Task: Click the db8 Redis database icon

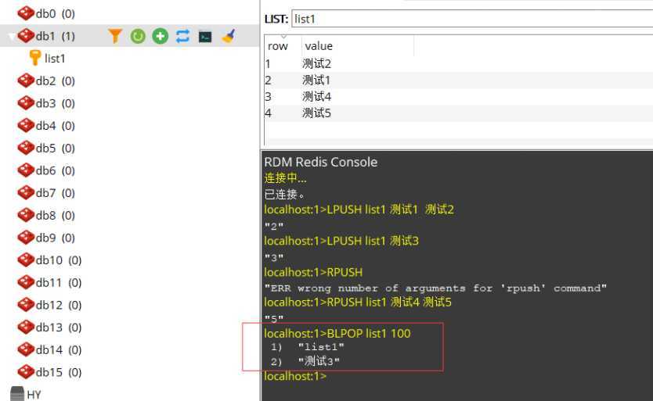Action: tap(26, 216)
